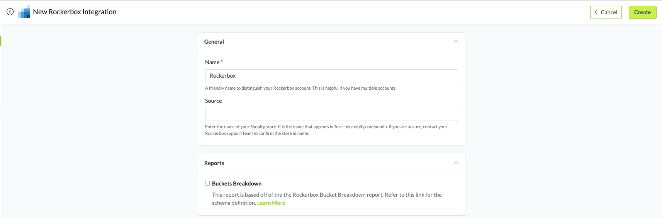The image size is (662, 218).
Task: Click the friendly name helper text
Action: pyautogui.click(x=300, y=88)
